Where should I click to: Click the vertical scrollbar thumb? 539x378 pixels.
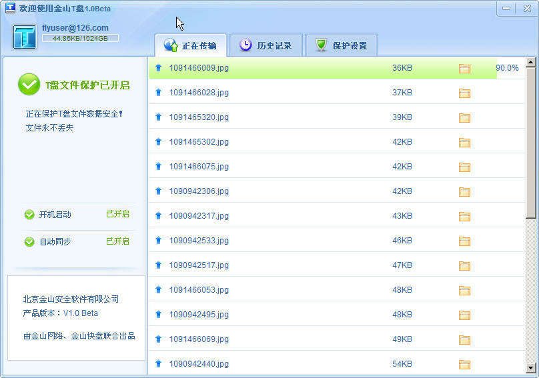(x=531, y=143)
